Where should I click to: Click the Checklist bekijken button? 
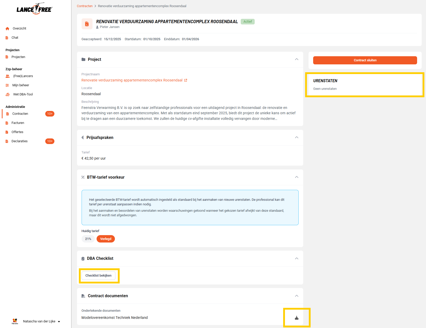(x=98, y=276)
